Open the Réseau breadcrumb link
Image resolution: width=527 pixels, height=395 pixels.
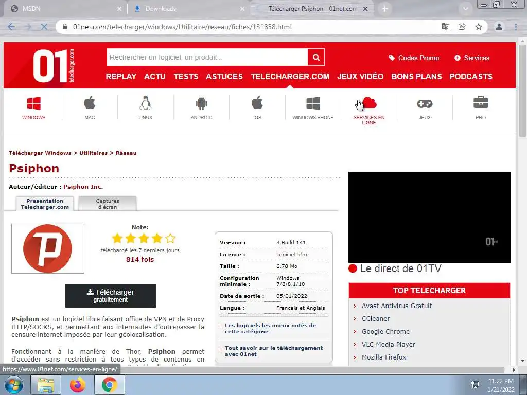[126, 153]
